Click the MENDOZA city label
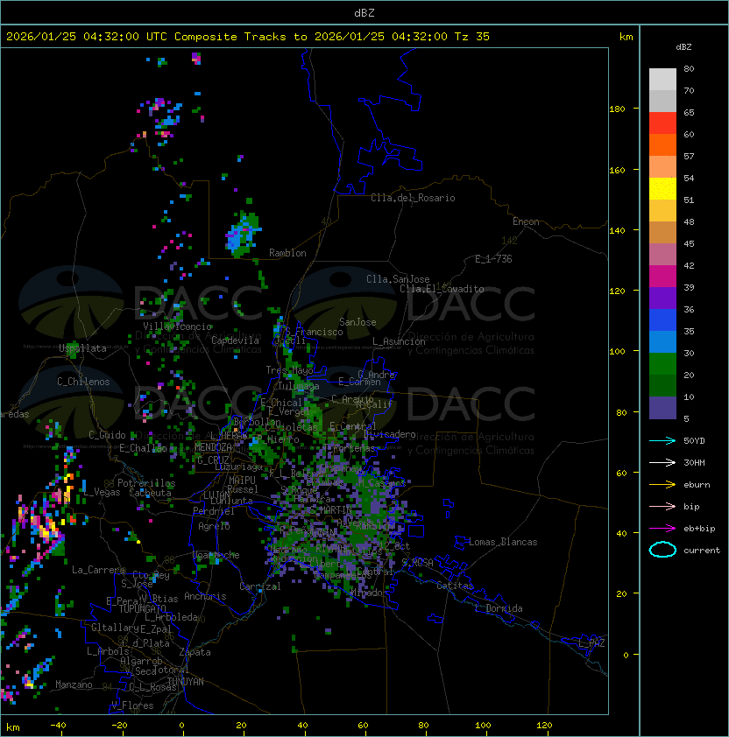This screenshot has width=729, height=737. point(213,447)
